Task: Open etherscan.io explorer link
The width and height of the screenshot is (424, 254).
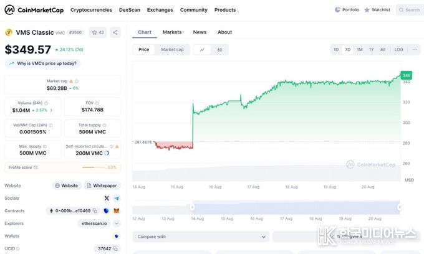Action: click(x=94, y=223)
